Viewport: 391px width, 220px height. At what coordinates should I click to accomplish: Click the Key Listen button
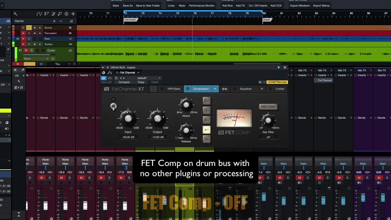pos(268,107)
